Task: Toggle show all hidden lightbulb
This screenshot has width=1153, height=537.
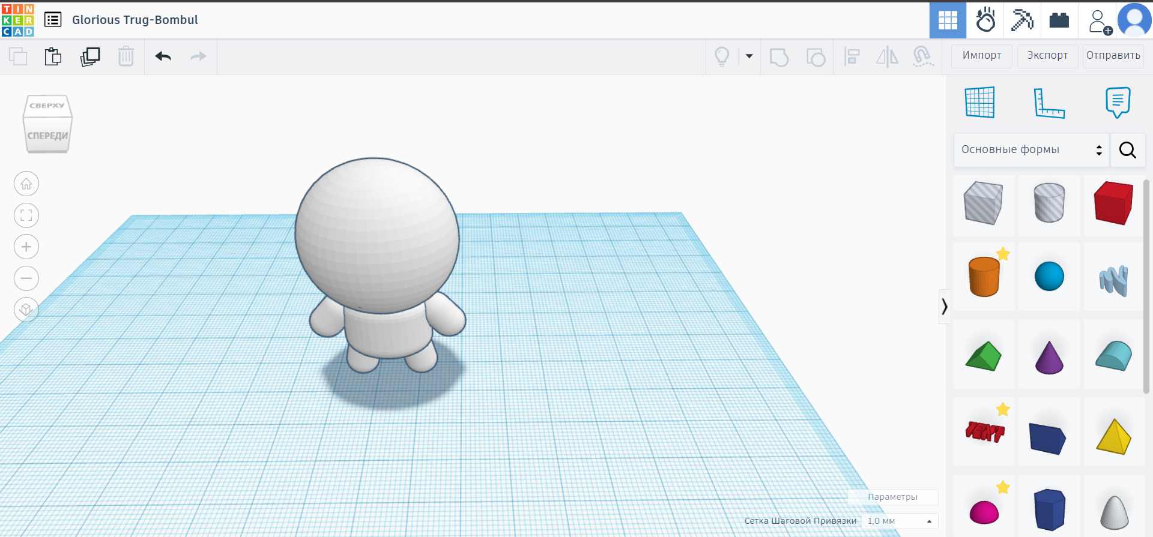Action: click(722, 56)
